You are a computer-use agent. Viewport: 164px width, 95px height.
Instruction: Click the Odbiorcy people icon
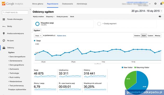pyautogui.click(x=4, y=48)
